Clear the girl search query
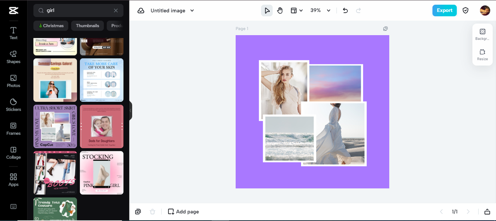 coord(116,10)
